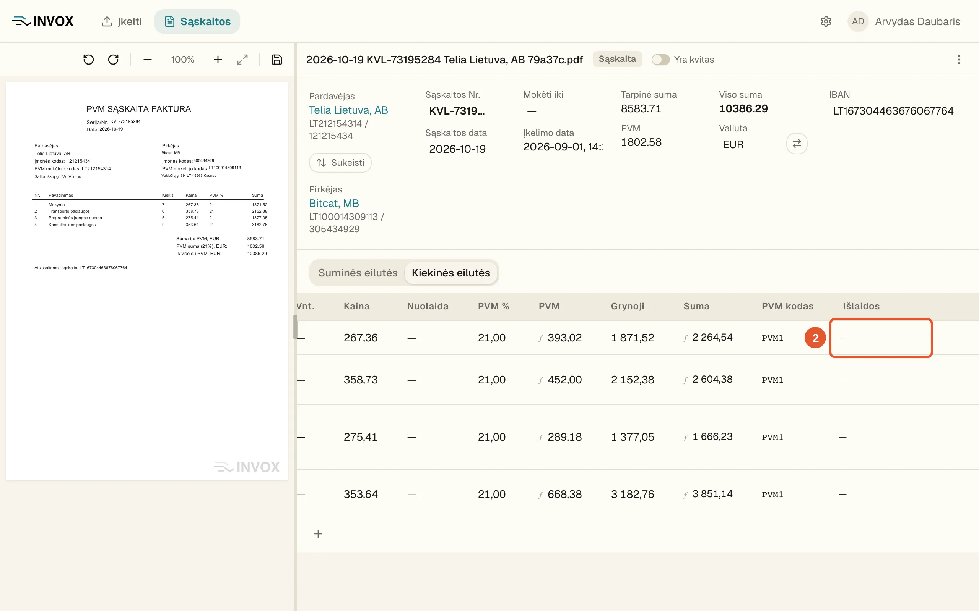Save the document with the disk icon
Viewport: 979px width, 611px height.
click(277, 60)
